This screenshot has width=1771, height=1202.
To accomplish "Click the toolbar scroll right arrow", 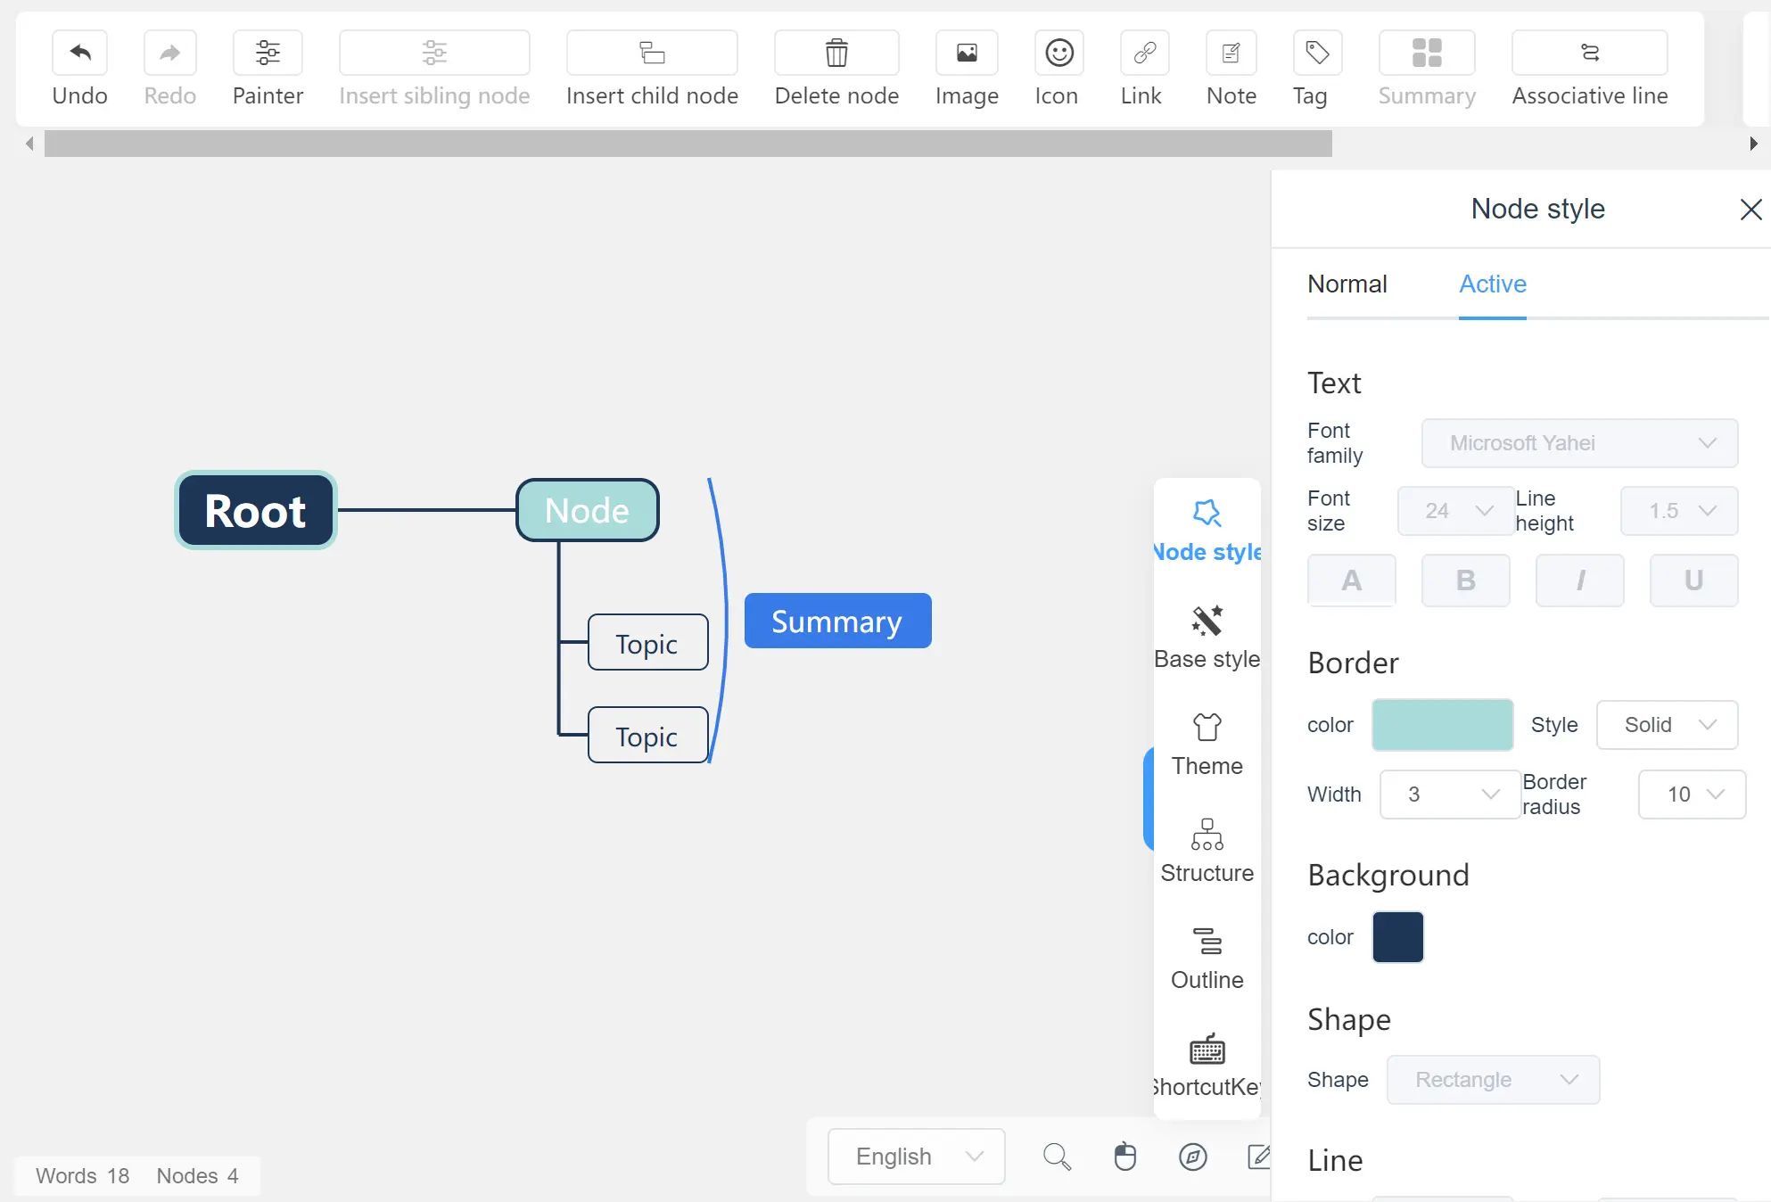I will [1753, 144].
